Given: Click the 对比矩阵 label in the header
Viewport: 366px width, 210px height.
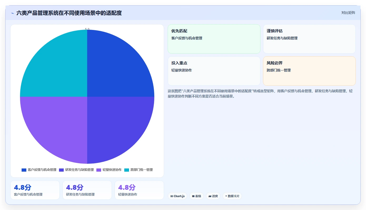Looking at the screenshot, I should pos(348,13).
